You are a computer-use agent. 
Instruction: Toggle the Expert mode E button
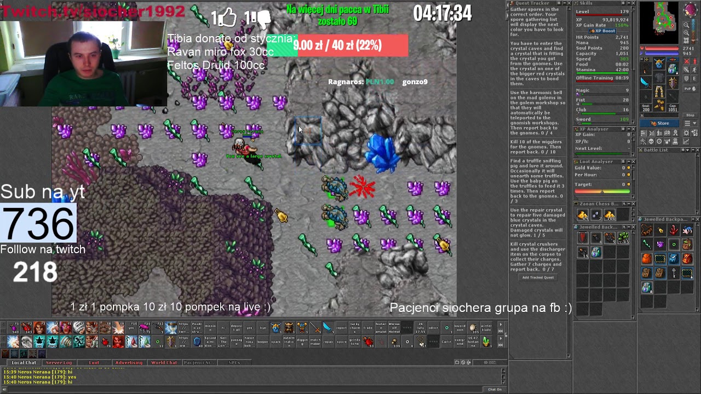(x=695, y=79)
